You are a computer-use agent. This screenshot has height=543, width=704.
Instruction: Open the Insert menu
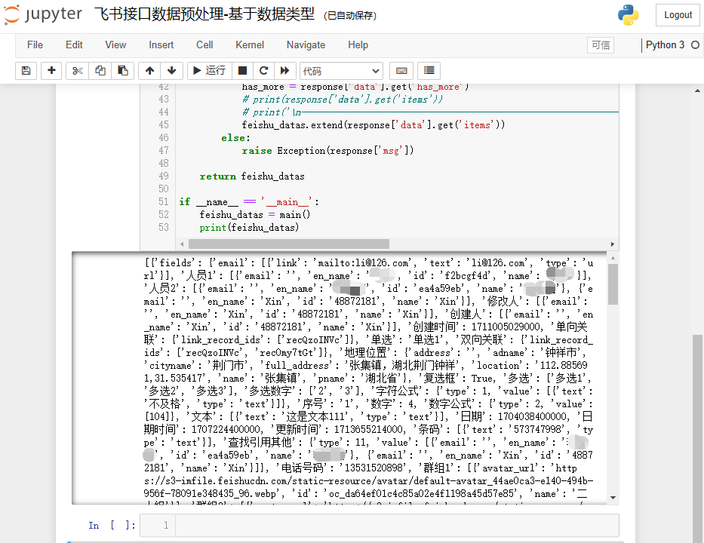tap(161, 45)
